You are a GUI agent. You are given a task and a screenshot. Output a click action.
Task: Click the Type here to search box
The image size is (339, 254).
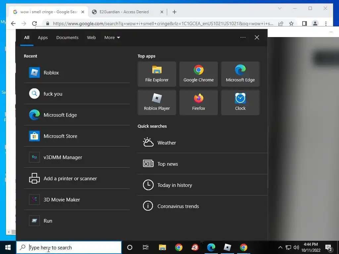69,247
